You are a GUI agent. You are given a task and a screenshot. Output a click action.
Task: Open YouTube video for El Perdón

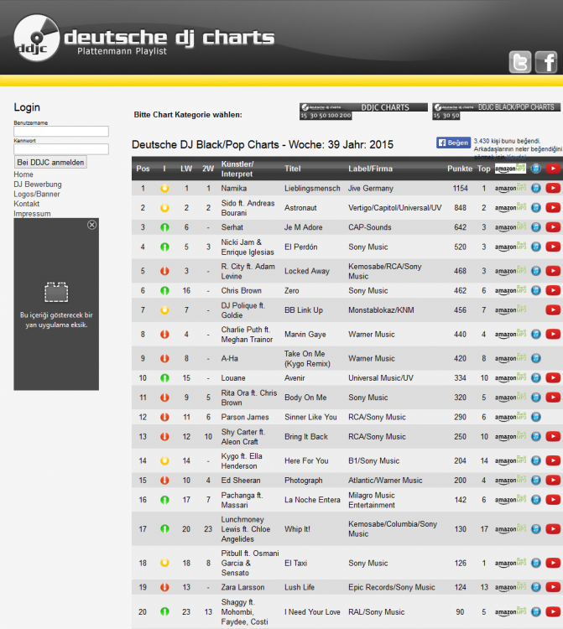(553, 247)
